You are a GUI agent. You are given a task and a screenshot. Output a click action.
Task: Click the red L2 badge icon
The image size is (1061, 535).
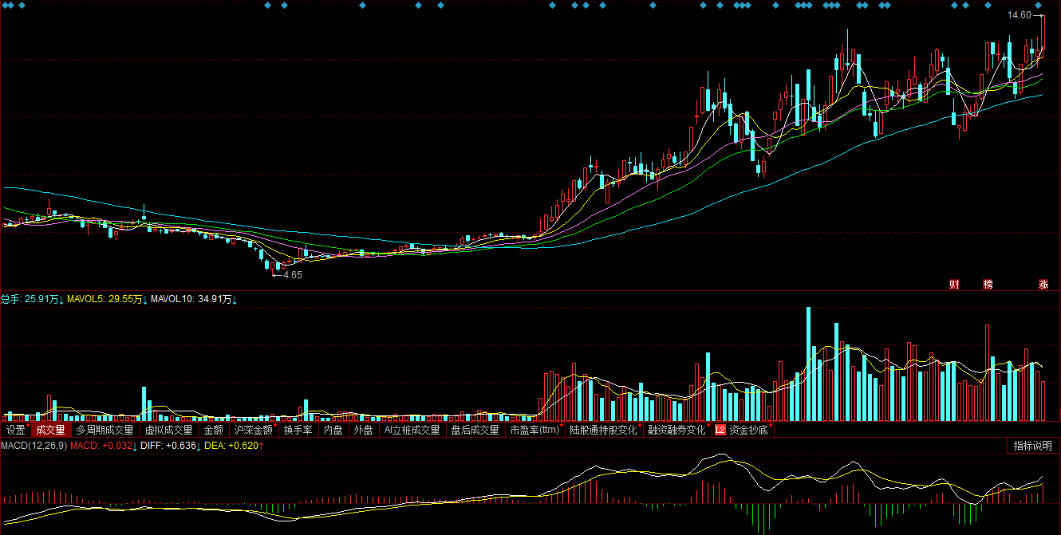click(720, 431)
